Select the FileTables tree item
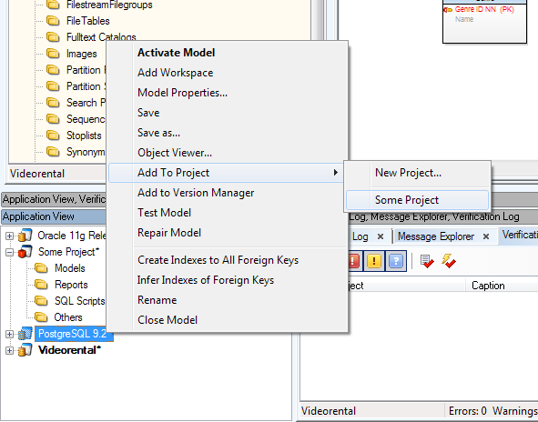Screen dimensions: 538x422 click(87, 21)
